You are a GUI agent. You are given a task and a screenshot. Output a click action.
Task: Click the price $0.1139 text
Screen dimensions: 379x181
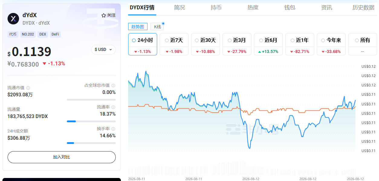click(x=29, y=52)
